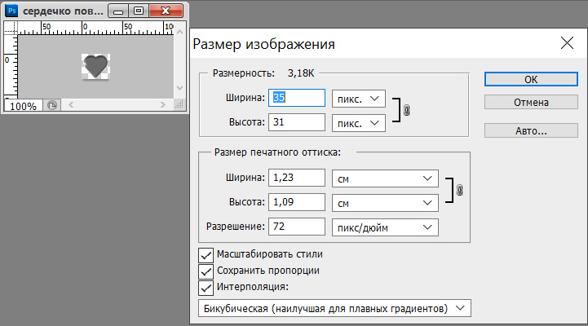Click the 100% zoom field in document window
588x326 pixels.
[24, 106]
